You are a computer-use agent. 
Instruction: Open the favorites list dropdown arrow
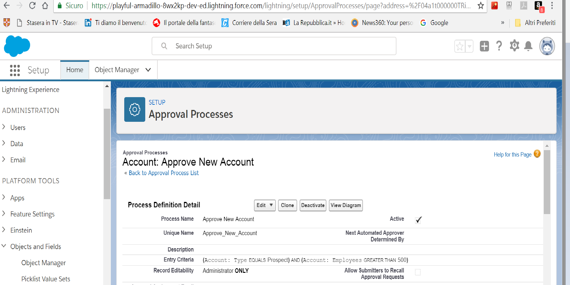tap(469, 46)
